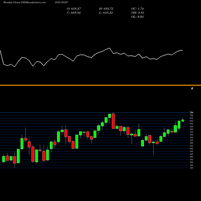201x201 pixels.
Task: Click the 'OL: 0.02' reading
Action: click(137, 17)
